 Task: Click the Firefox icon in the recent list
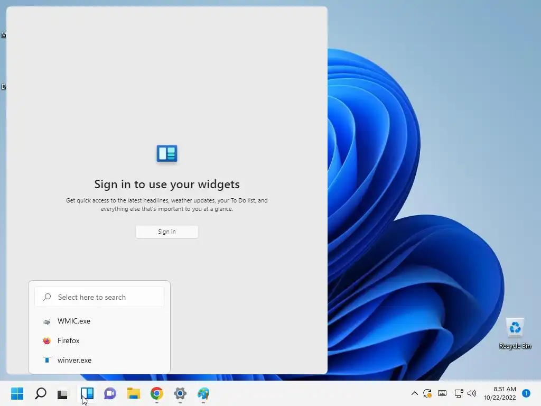47,341
